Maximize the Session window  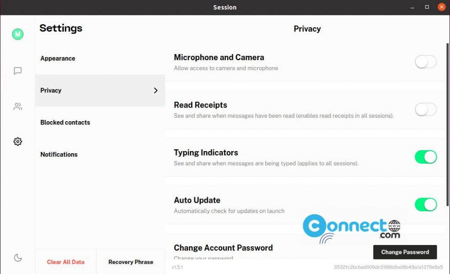tap(427, 7)
